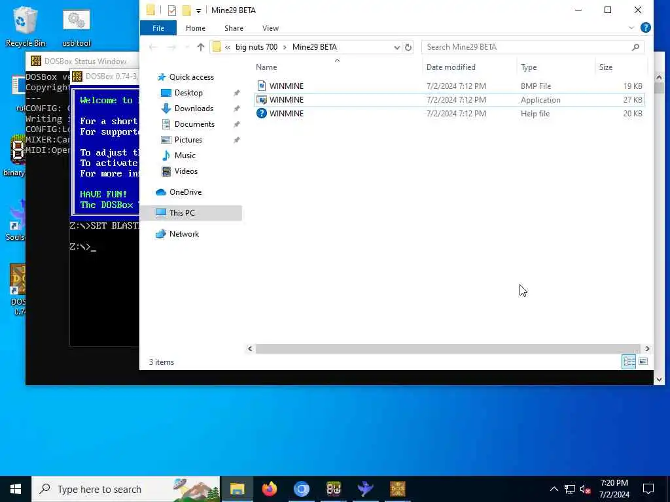Switch to the View ribbon tab

[x=270, y=28]
